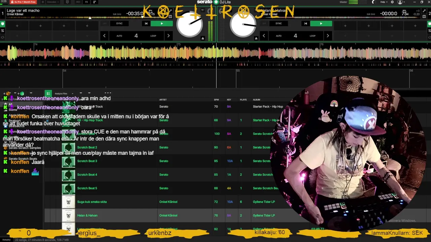431x242 pixels.
Task: Open the user account dropdown
Action: pos(401,2)
